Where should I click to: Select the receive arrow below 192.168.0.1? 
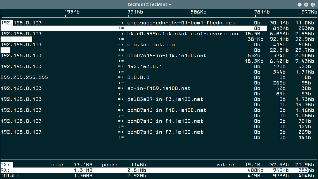(x=121, y=72)
